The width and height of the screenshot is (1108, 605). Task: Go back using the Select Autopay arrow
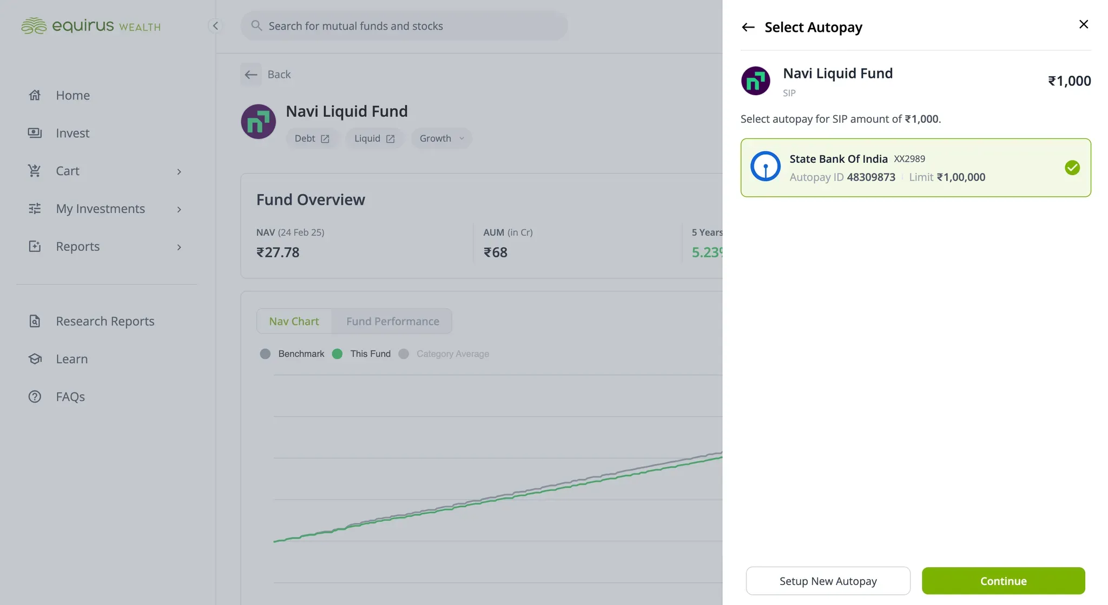click(748, 27)
